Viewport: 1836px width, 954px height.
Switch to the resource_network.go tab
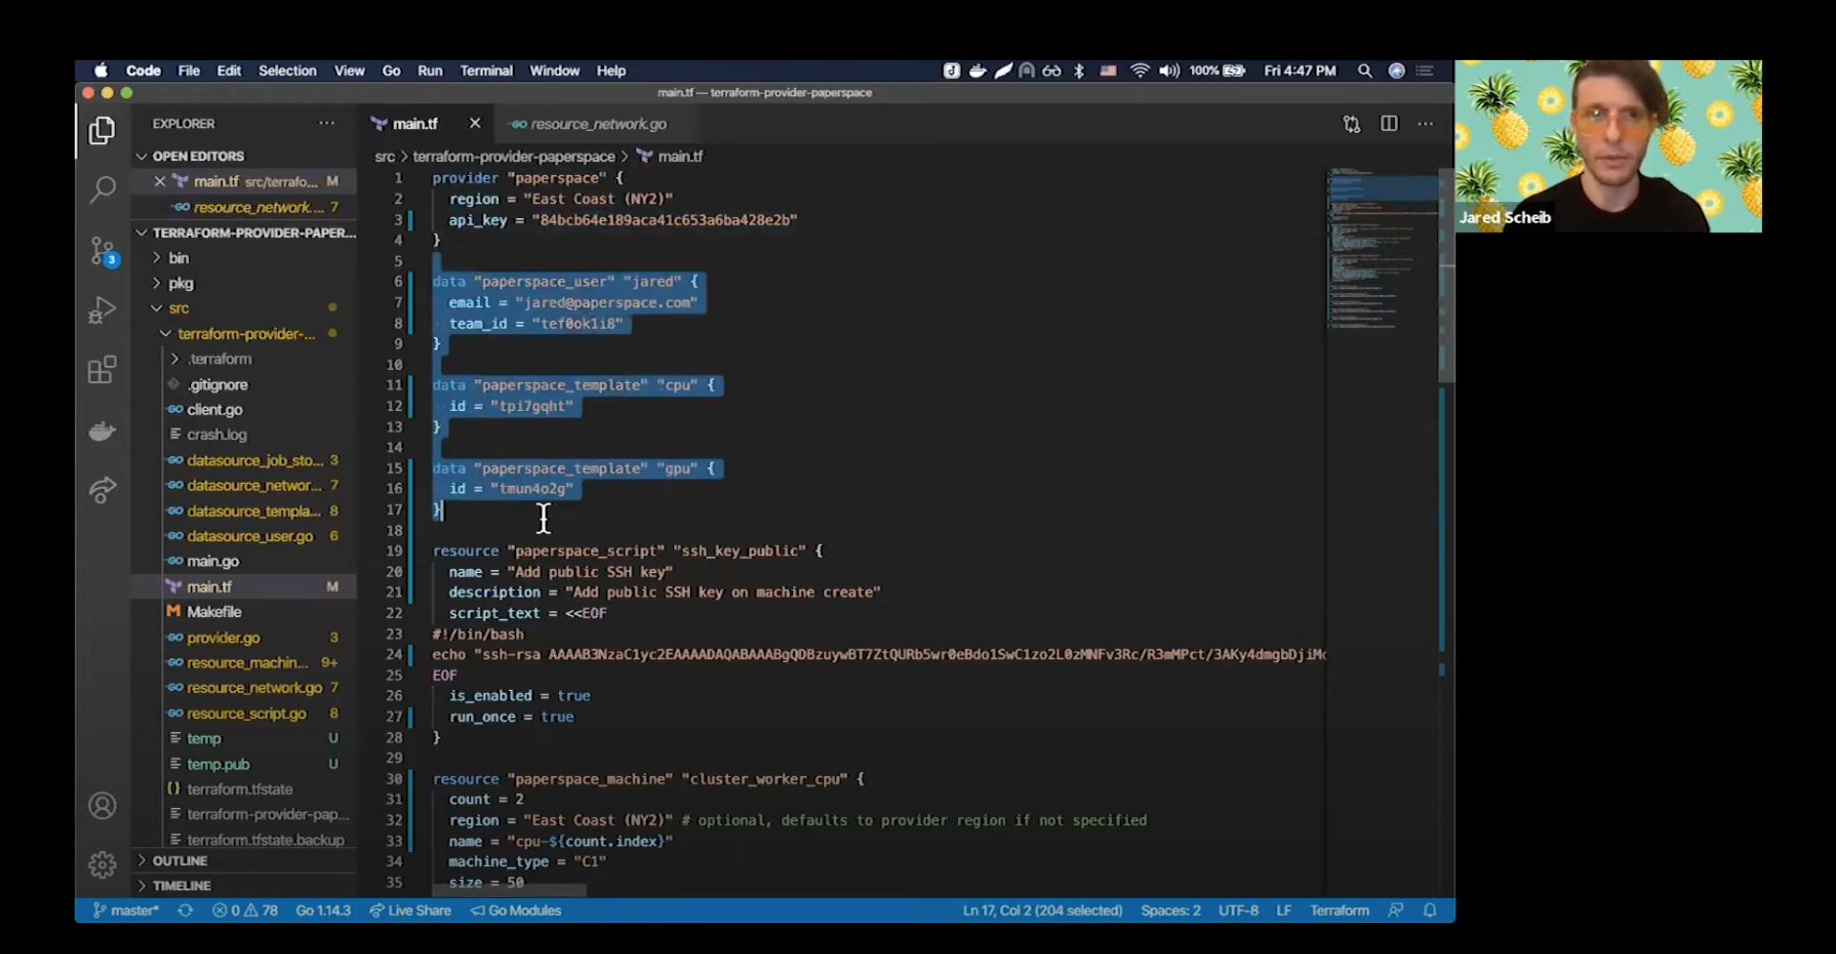(595, 123)
